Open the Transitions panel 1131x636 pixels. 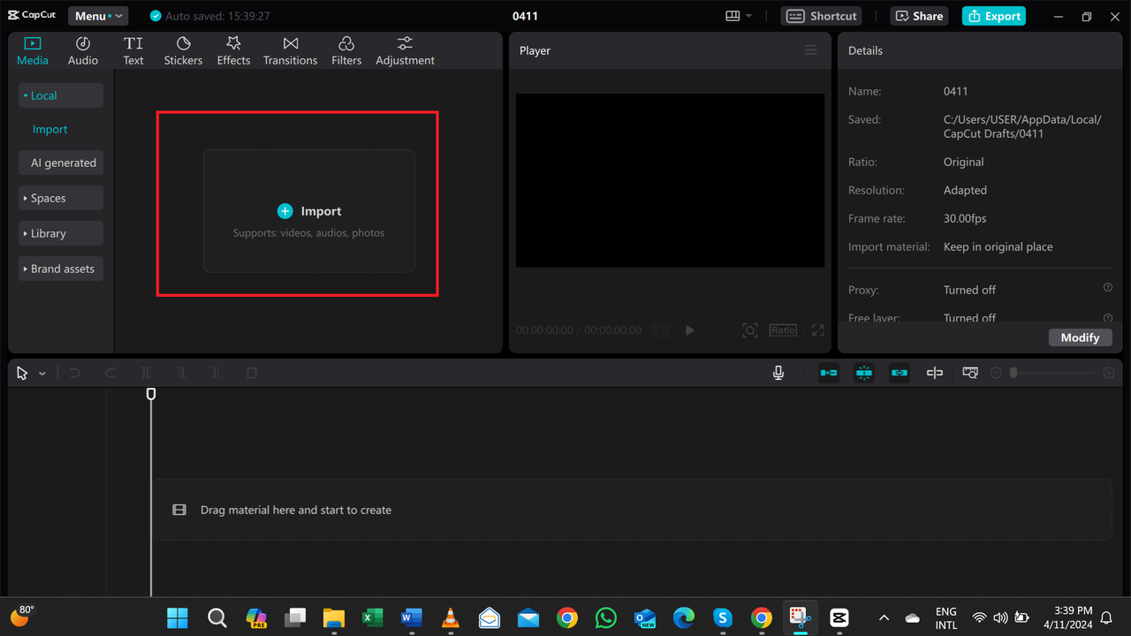coord(290,49)
